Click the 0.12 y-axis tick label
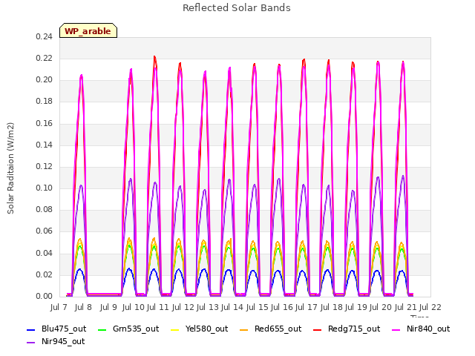The width and height of the screenshot is (475, 356). click(45, 166)
